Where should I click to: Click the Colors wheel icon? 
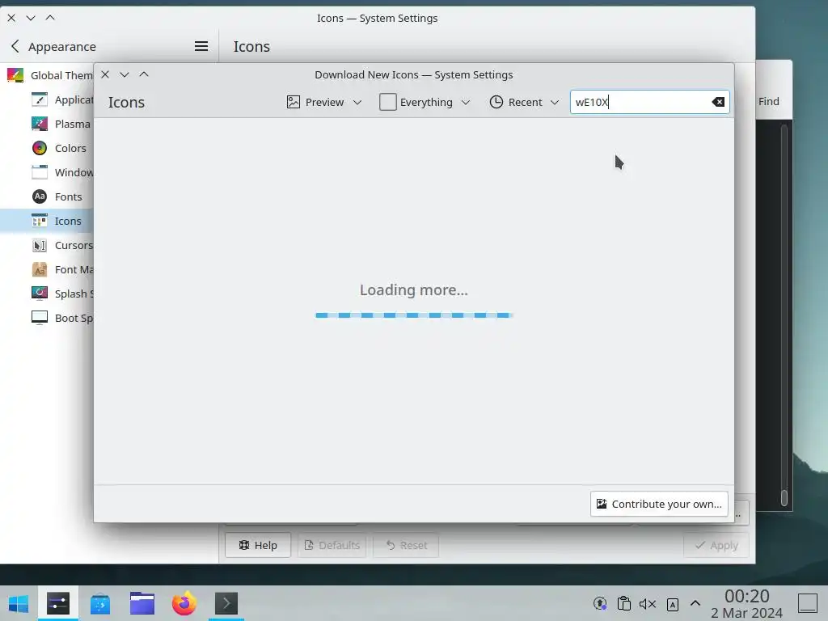click(x=40, y=149)
